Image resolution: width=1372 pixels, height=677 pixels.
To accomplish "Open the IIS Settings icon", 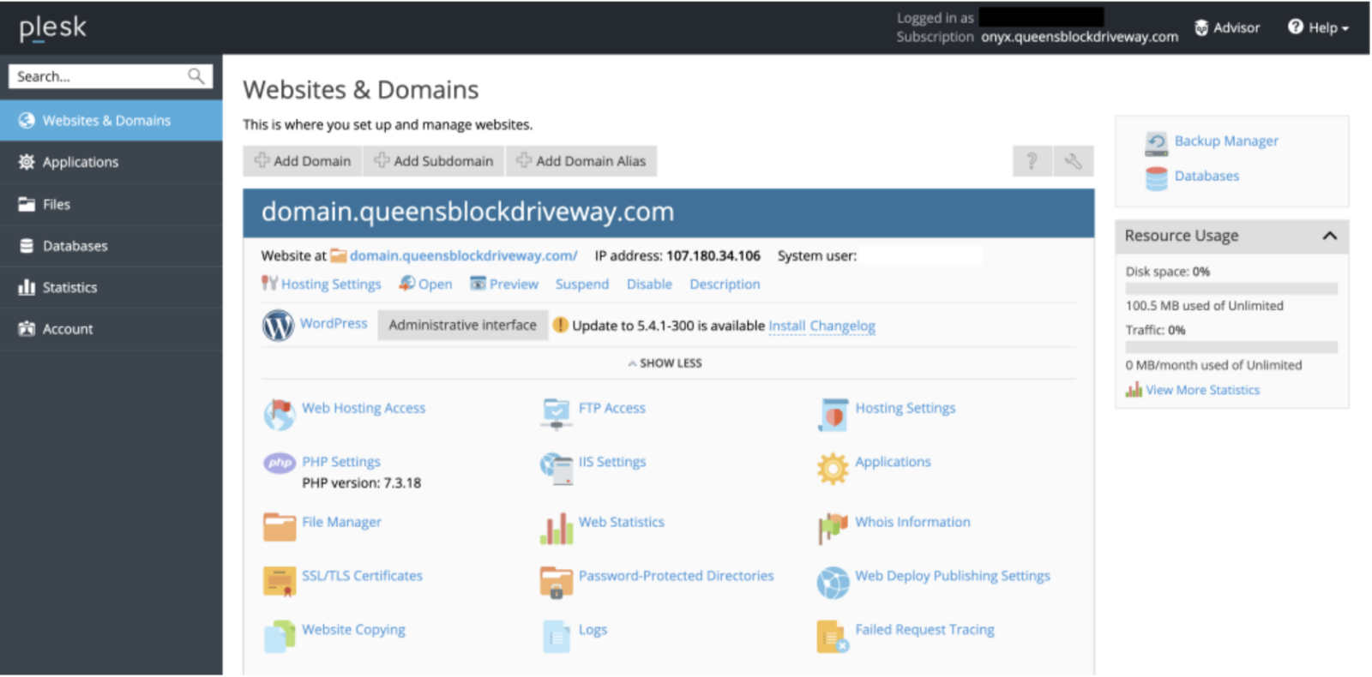I will pos(557,468).
